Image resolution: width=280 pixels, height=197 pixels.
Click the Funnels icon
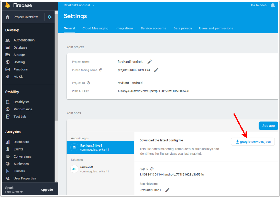[x=8, y=171]
